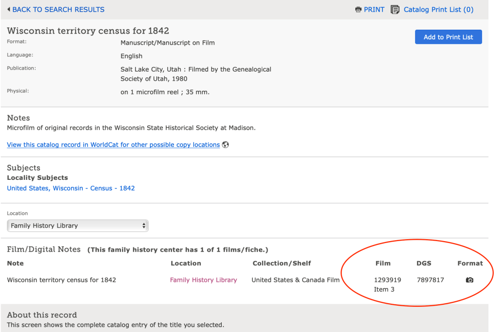Image resolution: width=499 pixels, height=332 pixels.
Task: Click Family History Library link in table
Action: coord(203,280)
